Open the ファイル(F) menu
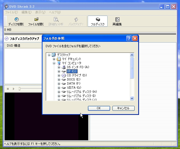 click(12, 12)
